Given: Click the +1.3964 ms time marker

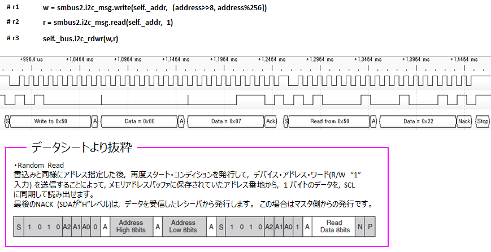Looking at the screenshot, I should [416, 59].
